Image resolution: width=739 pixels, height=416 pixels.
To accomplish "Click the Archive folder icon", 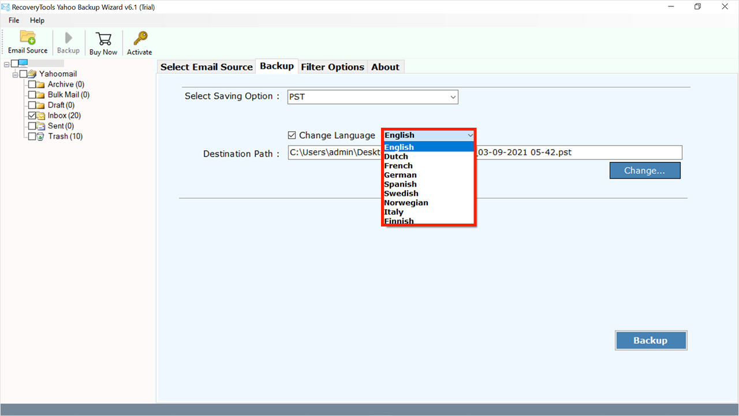I will [40, 84].
